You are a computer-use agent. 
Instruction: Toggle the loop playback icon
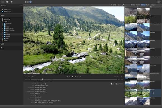115,77
